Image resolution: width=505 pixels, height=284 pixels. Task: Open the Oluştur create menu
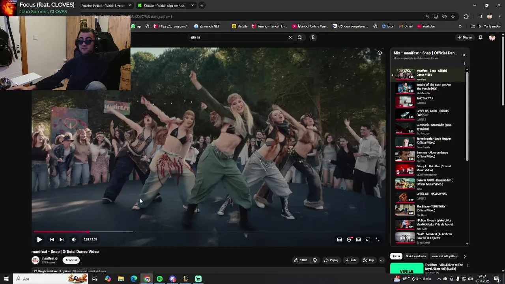tap(465, 37)
